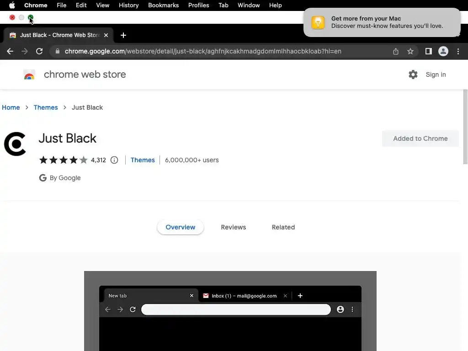Open the 4,312 ratings count

point(99,160)
